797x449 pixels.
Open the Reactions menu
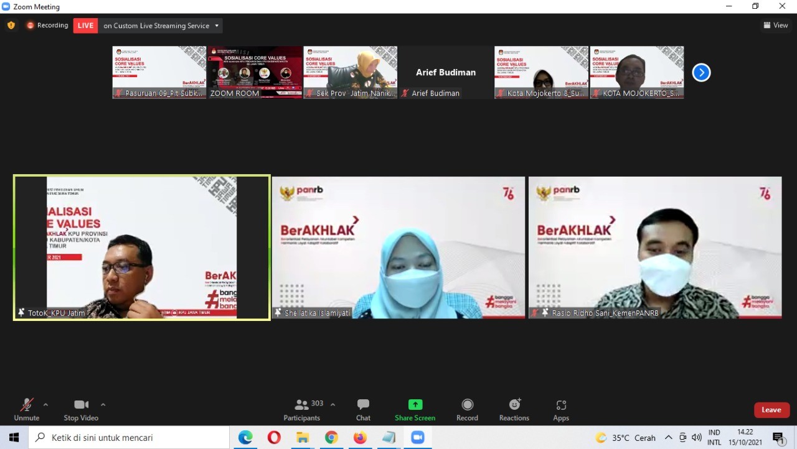click(x=514, y=405)
